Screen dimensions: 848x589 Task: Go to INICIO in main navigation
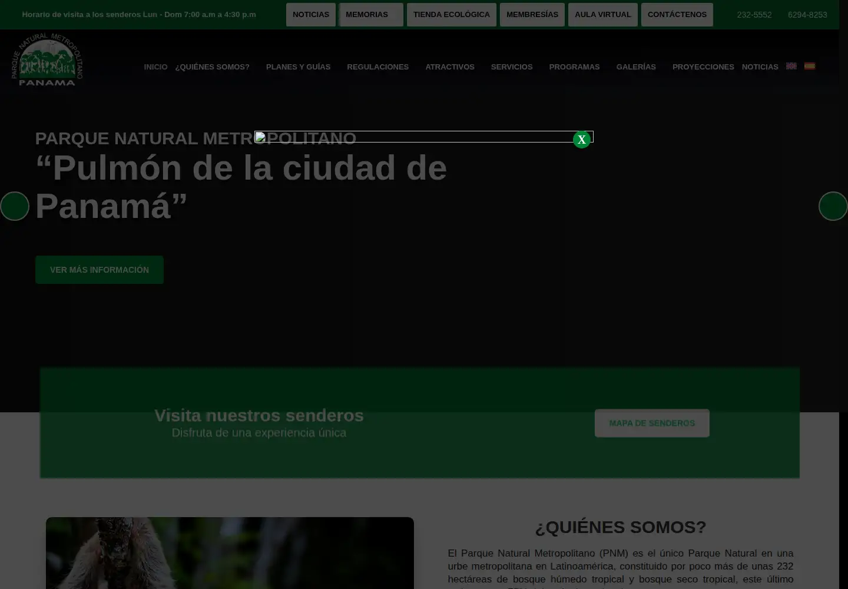(155, 67)
